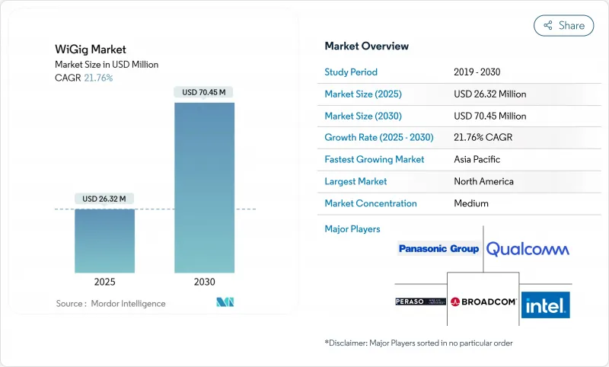609x367 pixels.
Task: Click the Mordor Intelligence logo icon
Action: pyautogui.click(x=225, y=303)
